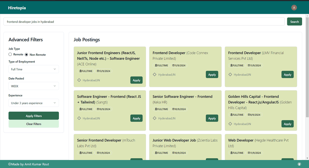Click calendar icon on Hegde Healthcare card

click(249, 153)
